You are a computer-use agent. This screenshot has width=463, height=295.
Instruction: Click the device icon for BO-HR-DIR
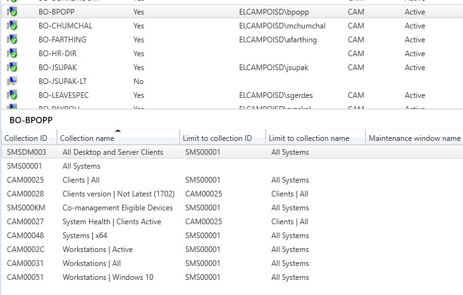12,54
